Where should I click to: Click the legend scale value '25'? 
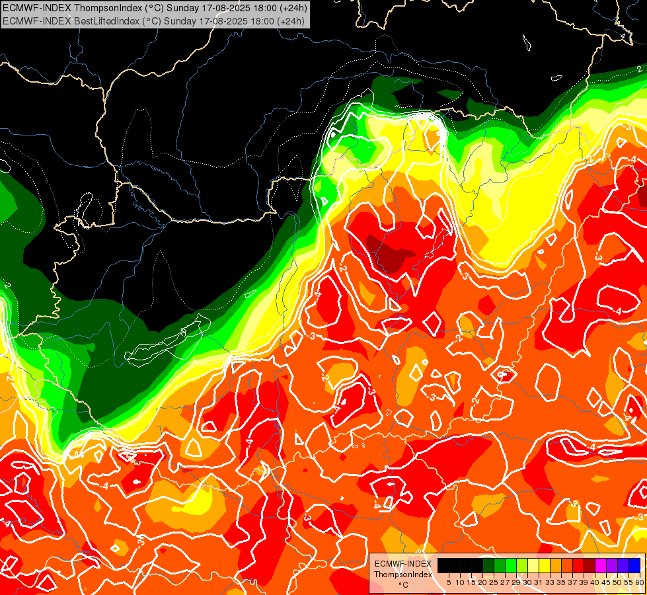(494, 582)
